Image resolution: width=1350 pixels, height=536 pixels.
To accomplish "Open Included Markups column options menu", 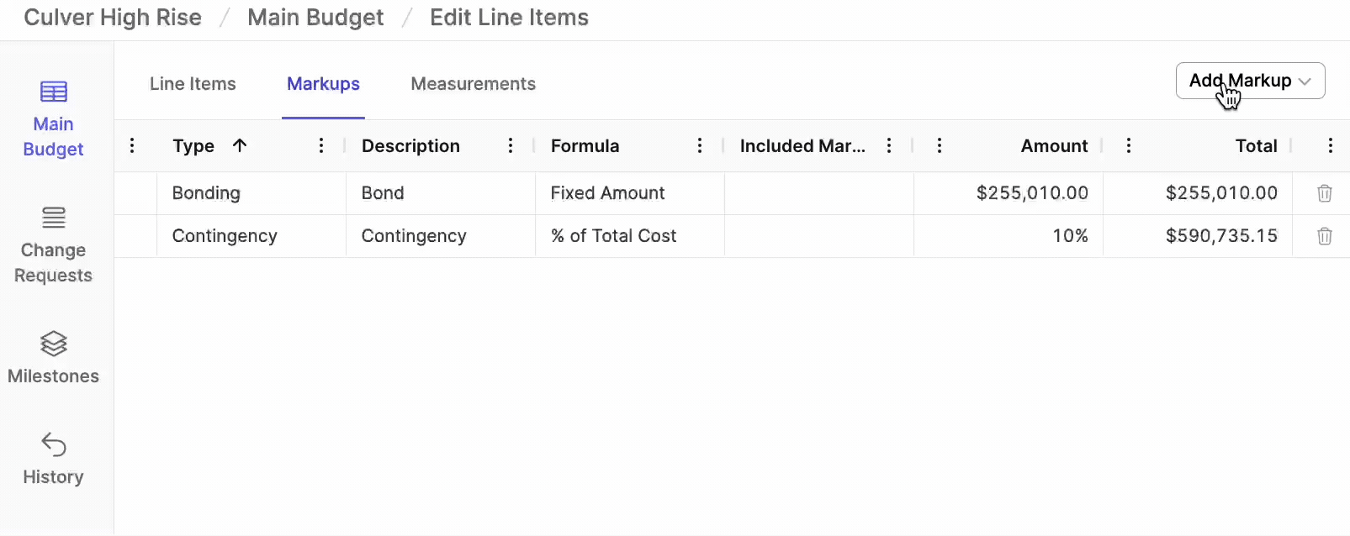I will (x=889, y=145).
